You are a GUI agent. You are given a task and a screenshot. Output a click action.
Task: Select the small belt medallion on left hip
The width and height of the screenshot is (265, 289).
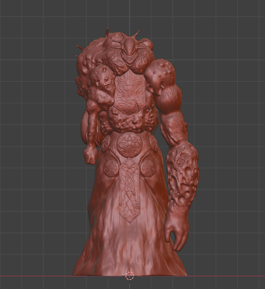coord(106,145)
